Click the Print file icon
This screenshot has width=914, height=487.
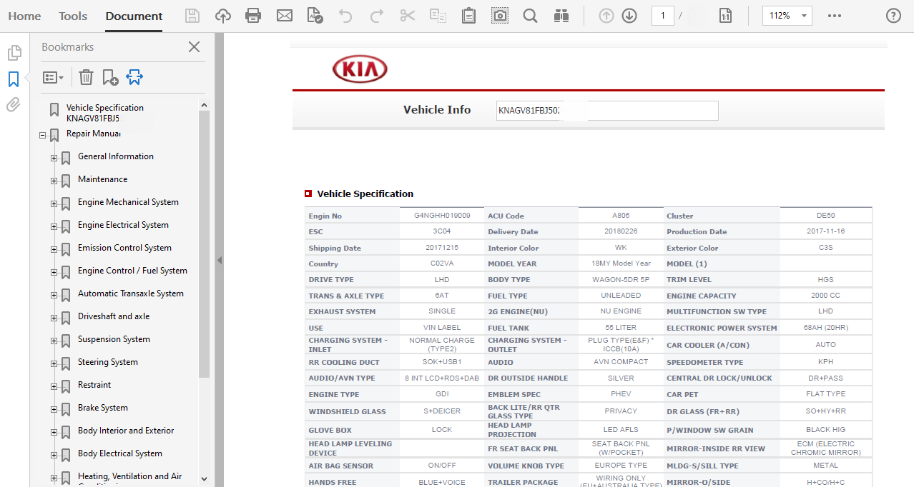coord(252,16)
